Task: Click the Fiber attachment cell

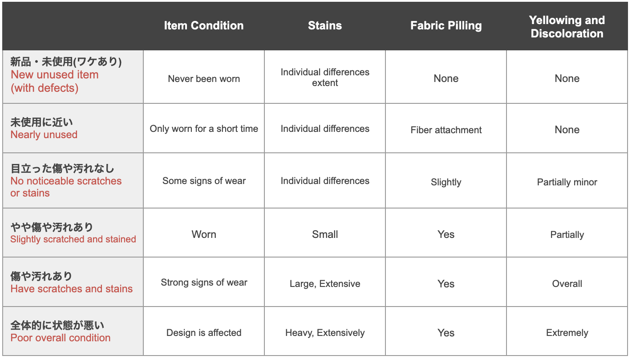Action: [446, 130]
